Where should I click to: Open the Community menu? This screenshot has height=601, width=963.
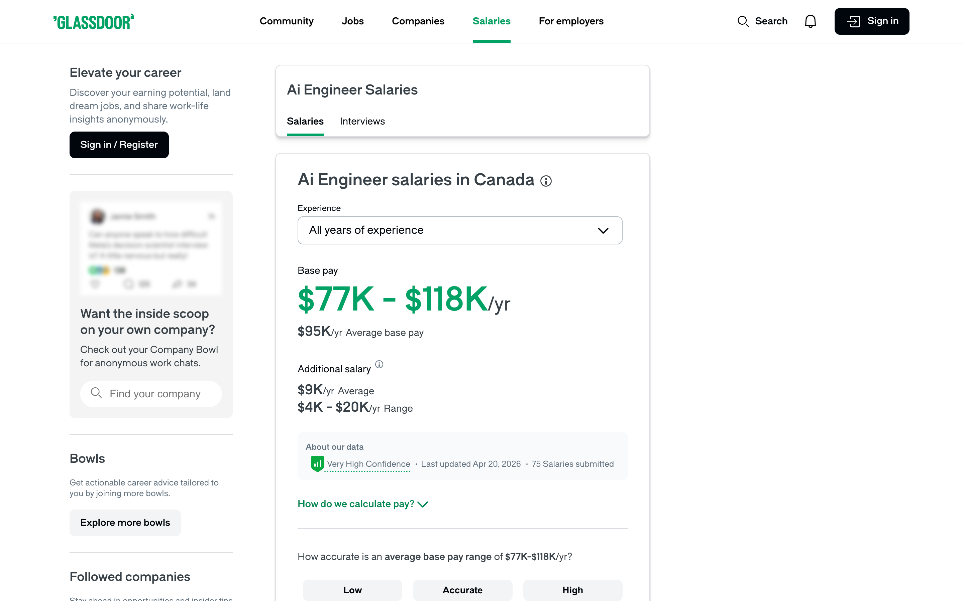tap(287, 21)
